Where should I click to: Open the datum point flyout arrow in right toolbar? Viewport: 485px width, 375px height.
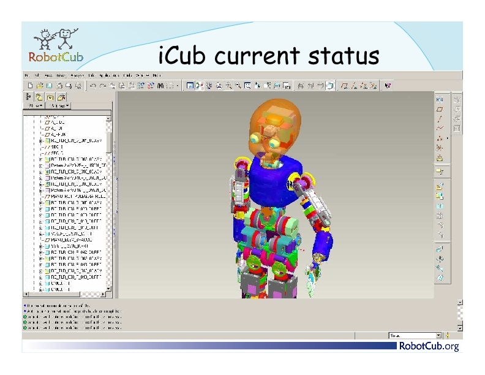point(447,138)
